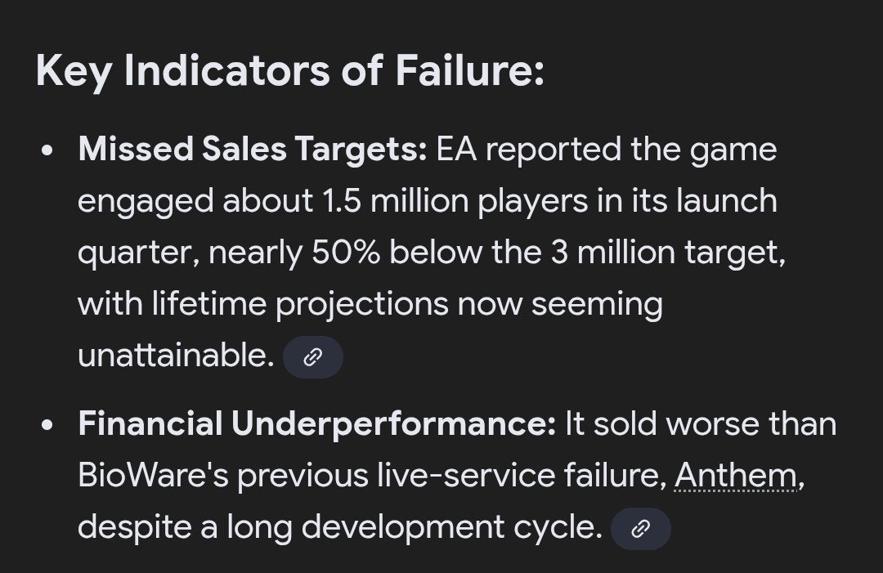The image size is (883, 573).
Task: Select the bold "Missed Sales Targets:" label
Action: 253,150
